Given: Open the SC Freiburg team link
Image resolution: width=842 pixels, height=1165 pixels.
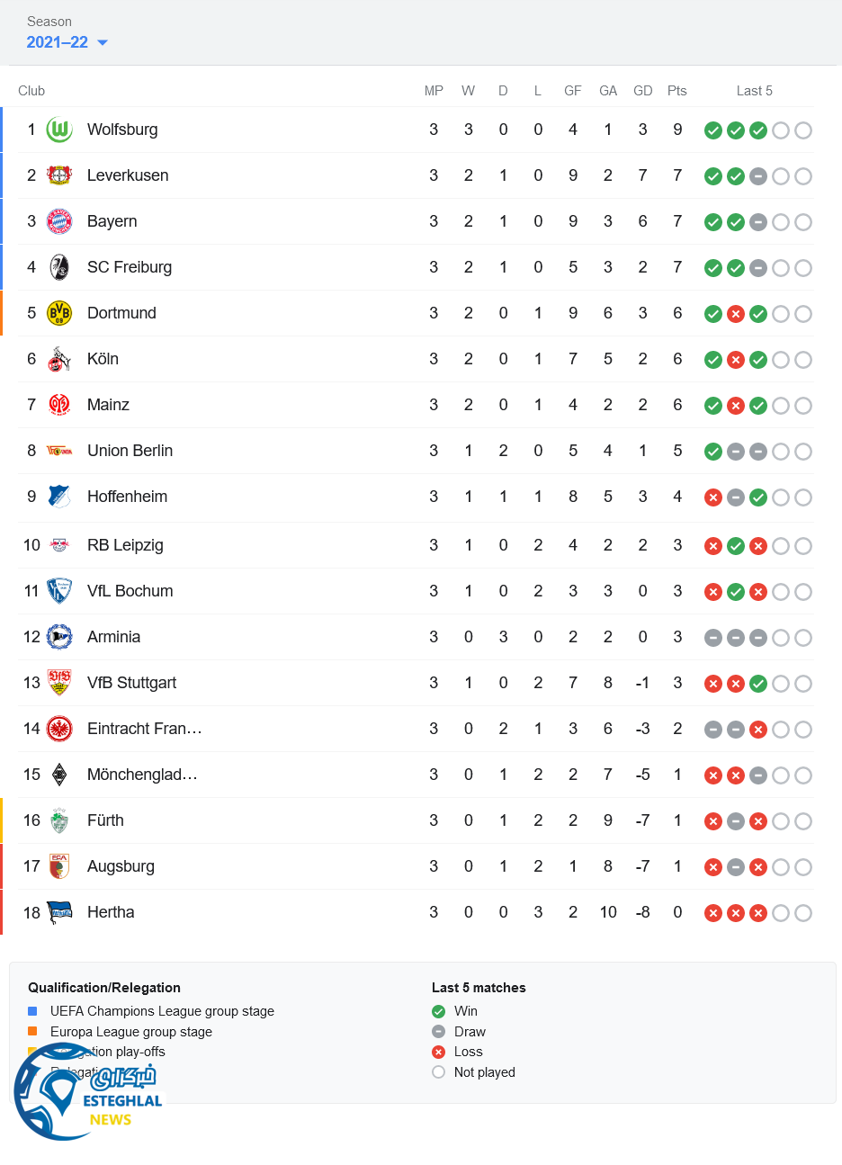Looking at the screenshot, I should tap(130, 267).
